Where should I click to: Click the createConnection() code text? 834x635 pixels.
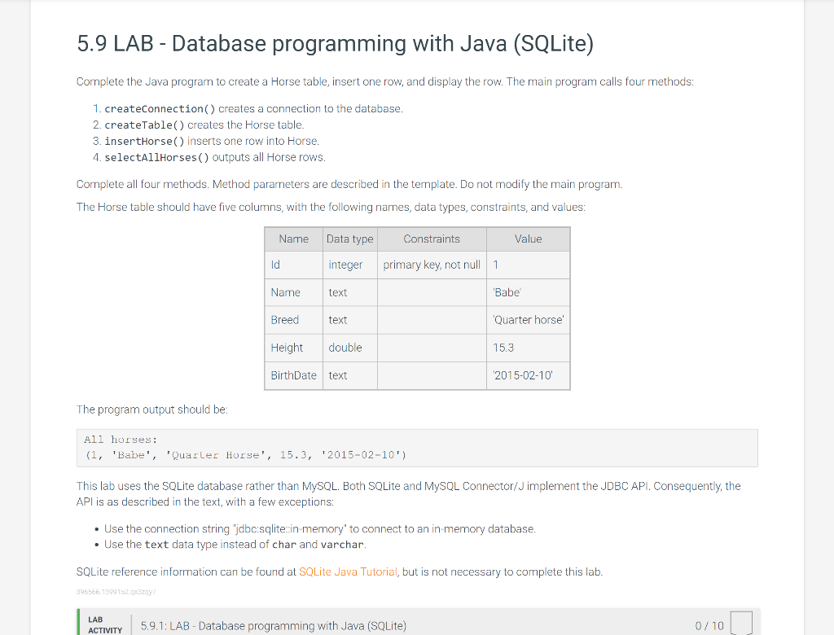pyautogui.click(x=160, y=108)
